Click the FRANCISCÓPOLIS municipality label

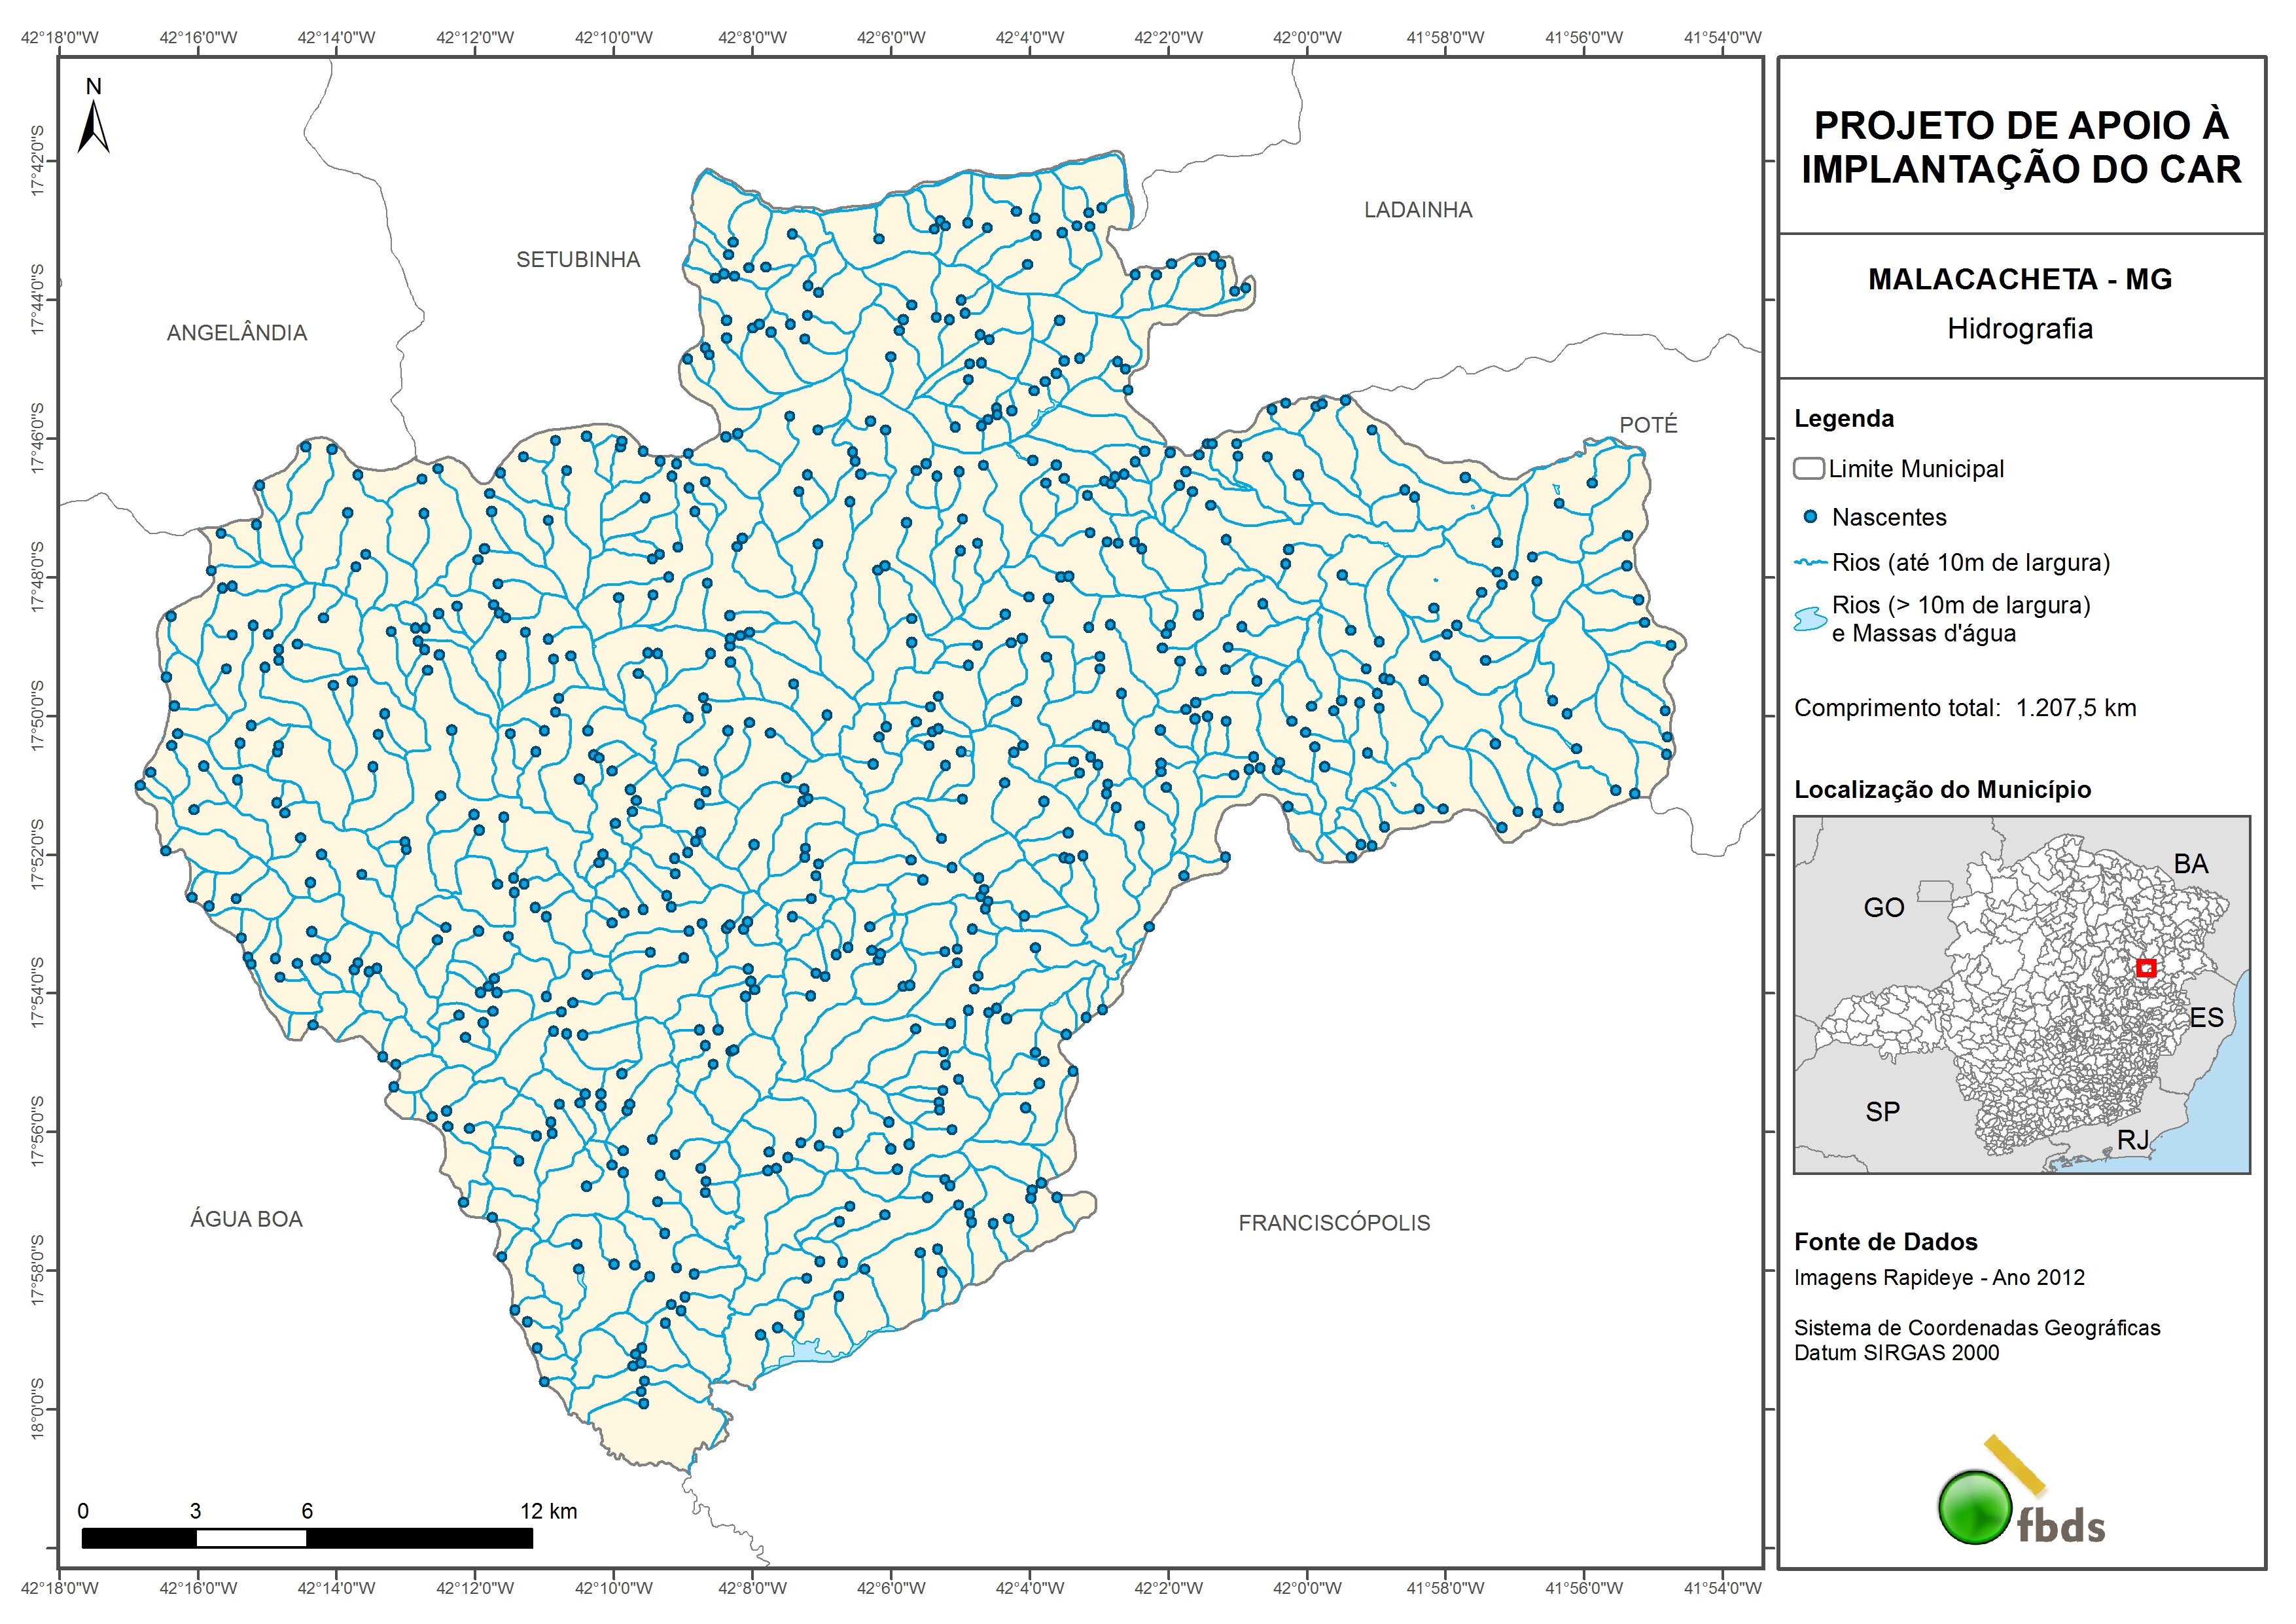[1334, 1223]
